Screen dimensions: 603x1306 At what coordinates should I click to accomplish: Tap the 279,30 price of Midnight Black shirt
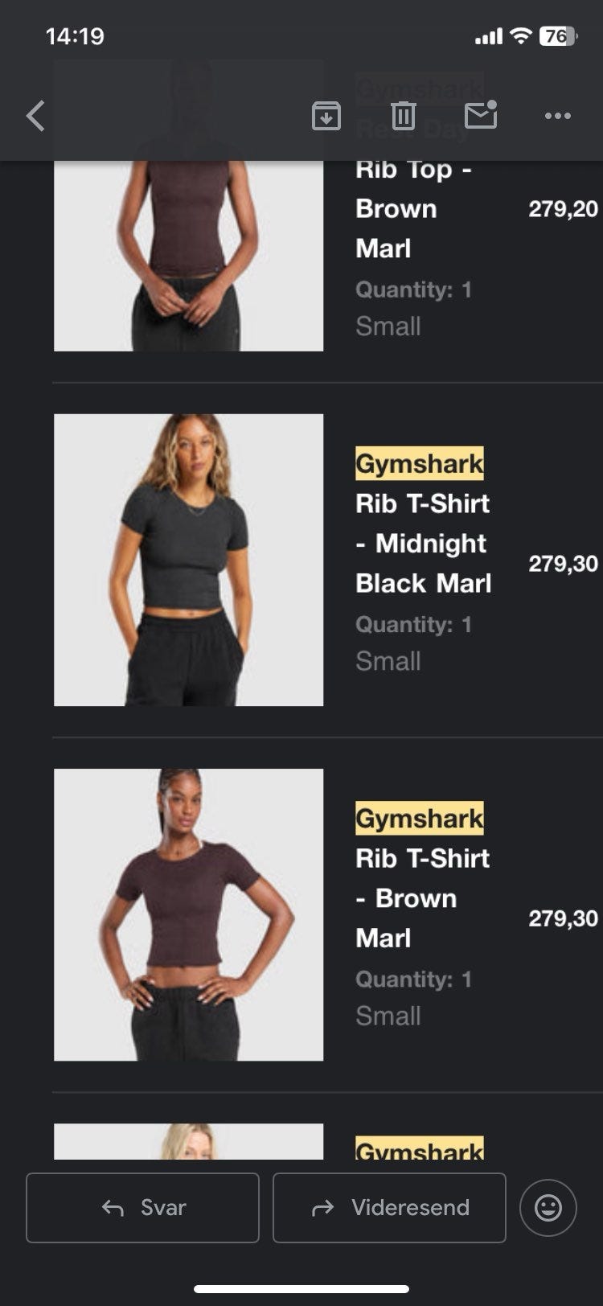(x=563, y=564)
